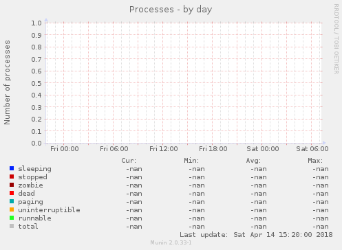Click the 'uninterruptible' legend label
This screenshot has height=250, width=342.
tap(49, 210)
